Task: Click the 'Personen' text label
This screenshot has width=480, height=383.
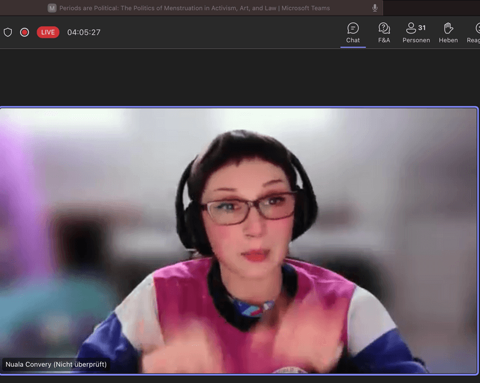Action: pyautogui.click(x=416, y=40)
